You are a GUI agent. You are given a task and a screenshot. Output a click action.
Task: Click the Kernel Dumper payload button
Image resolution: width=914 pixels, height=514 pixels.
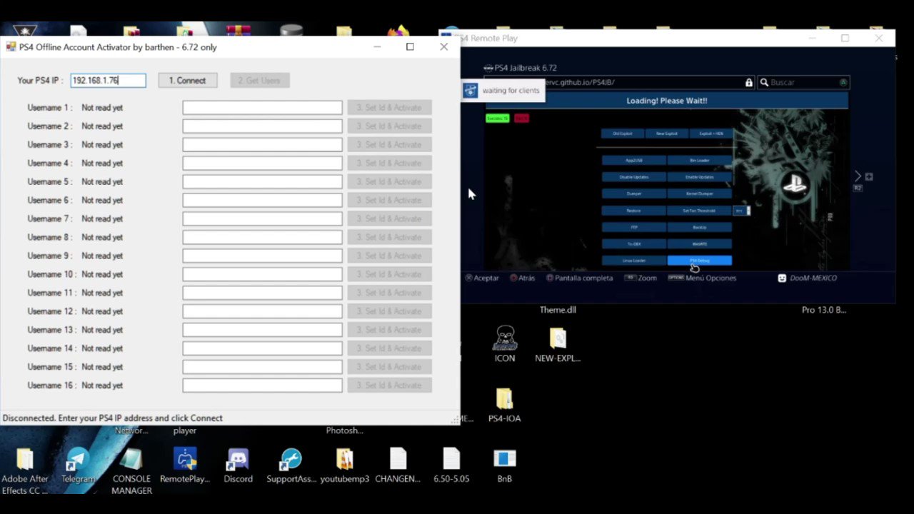coord(699,193)
